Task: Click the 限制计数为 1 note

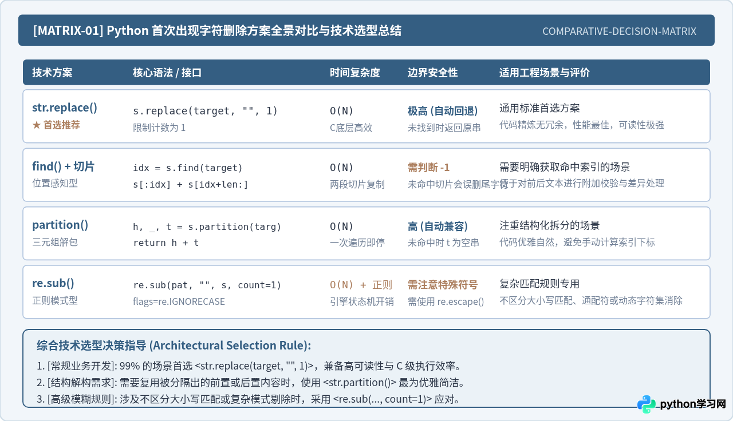Action: (159, 128)
